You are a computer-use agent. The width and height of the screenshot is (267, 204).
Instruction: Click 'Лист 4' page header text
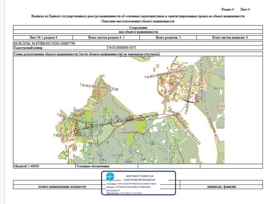tap(245, 10)
